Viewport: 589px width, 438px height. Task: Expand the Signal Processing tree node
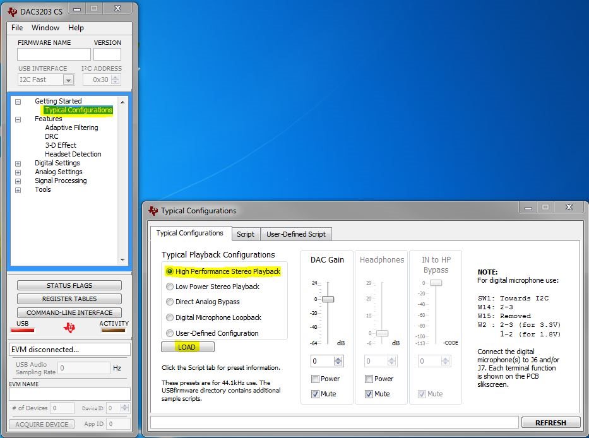tap(18, 181)
